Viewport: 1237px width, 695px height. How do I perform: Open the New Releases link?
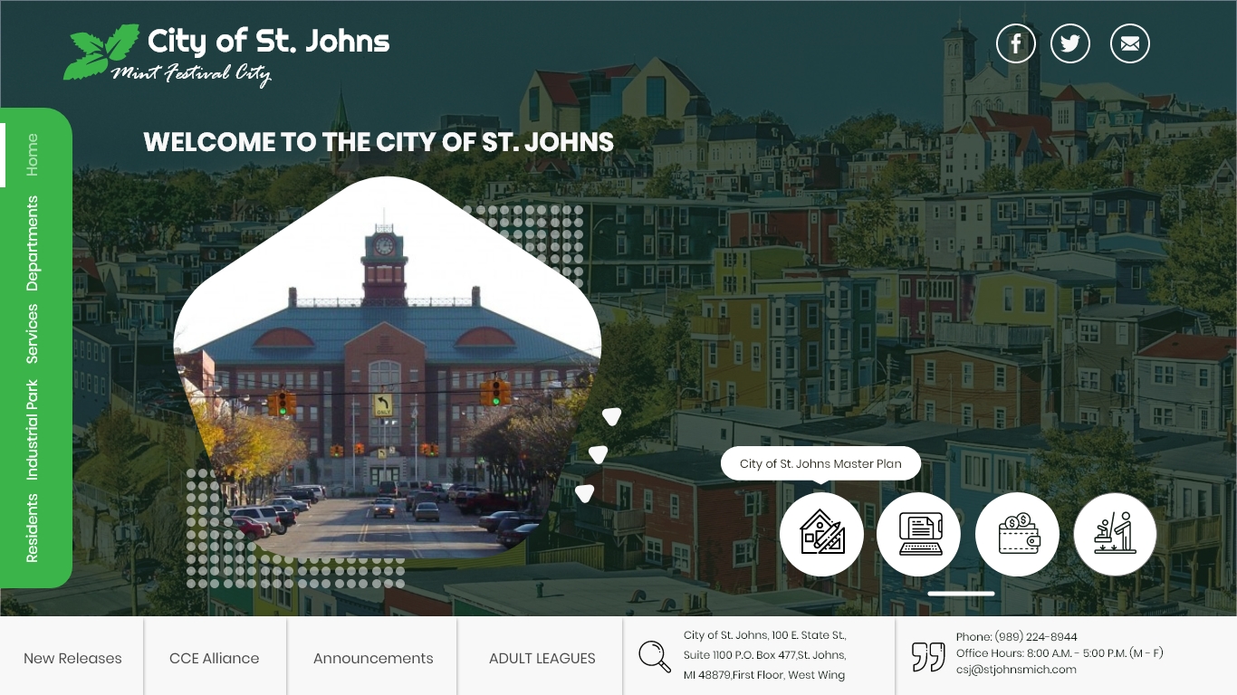coord(72,658)
